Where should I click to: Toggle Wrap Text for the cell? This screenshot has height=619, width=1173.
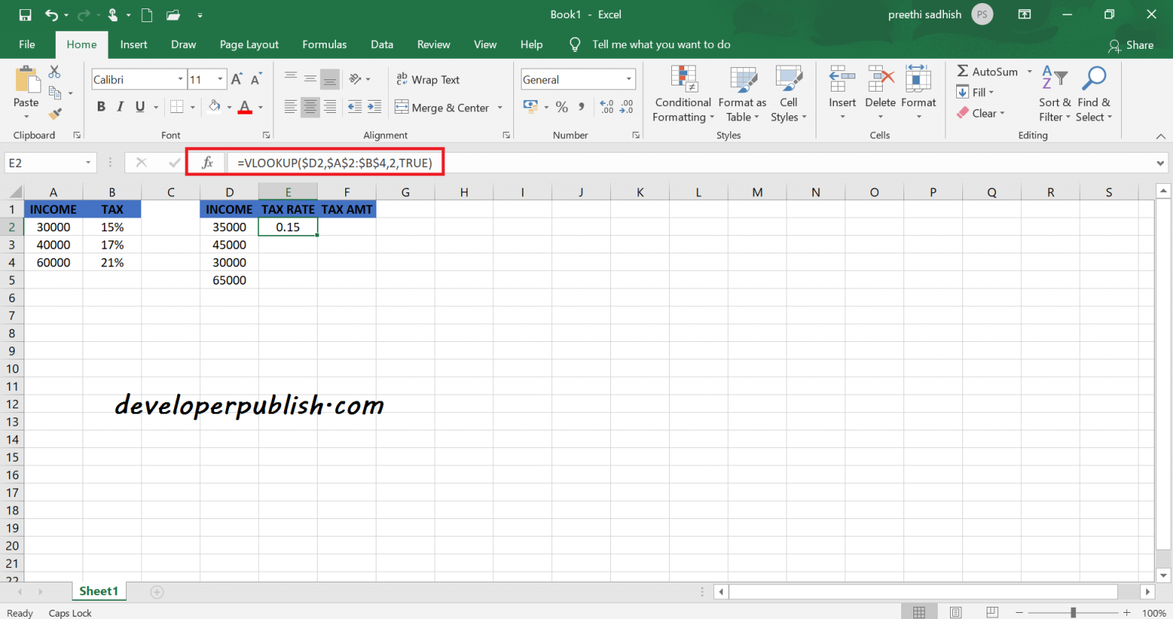[x=428, y=79]
